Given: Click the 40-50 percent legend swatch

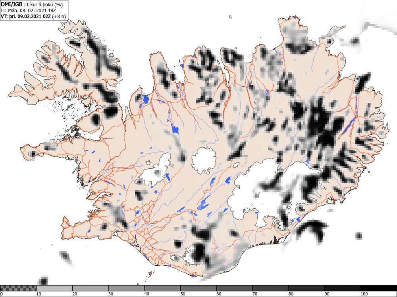Looking at the screenshot, I should point(162,288).
